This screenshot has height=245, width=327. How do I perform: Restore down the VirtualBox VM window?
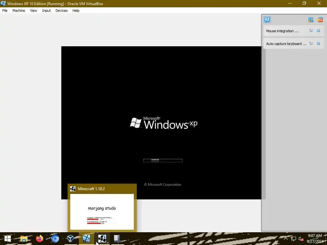[x=304, y=3]
